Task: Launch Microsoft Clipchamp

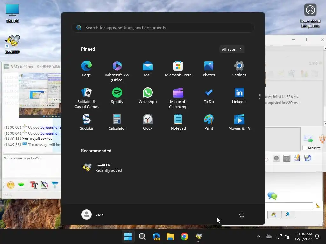Action: click(x=178, y=98)
